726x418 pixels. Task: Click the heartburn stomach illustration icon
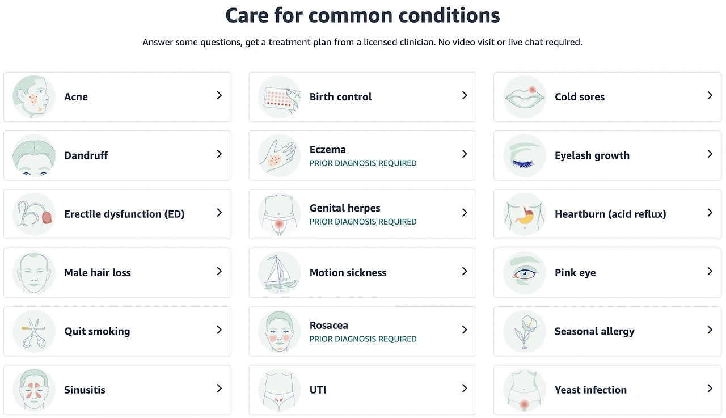tap(525, 214)
